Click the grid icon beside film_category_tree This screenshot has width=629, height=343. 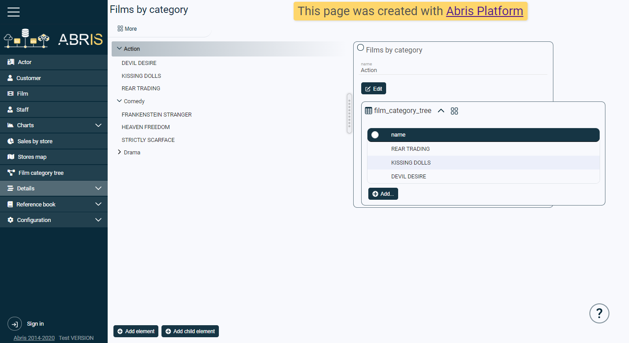(454, 111)
